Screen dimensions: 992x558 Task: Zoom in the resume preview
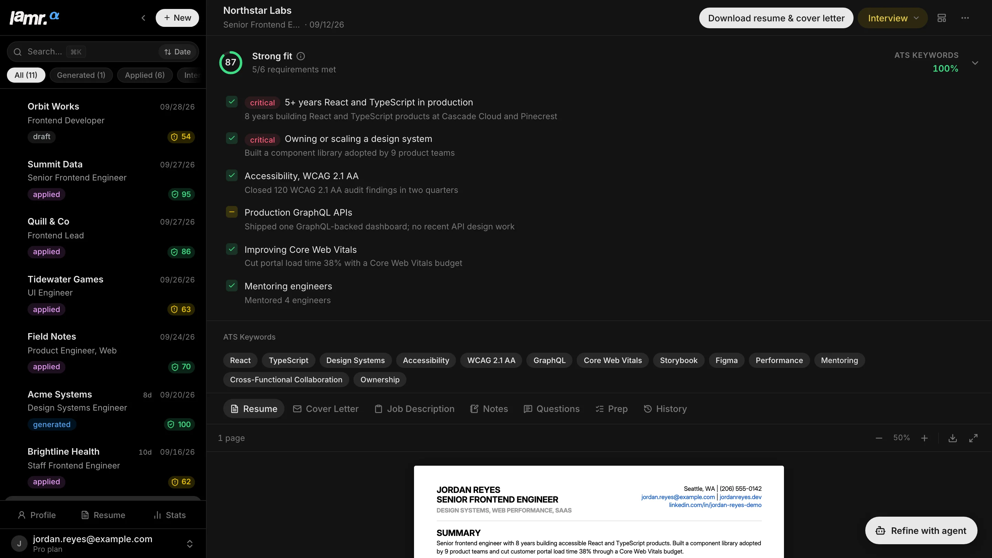(x=924, y=438)
